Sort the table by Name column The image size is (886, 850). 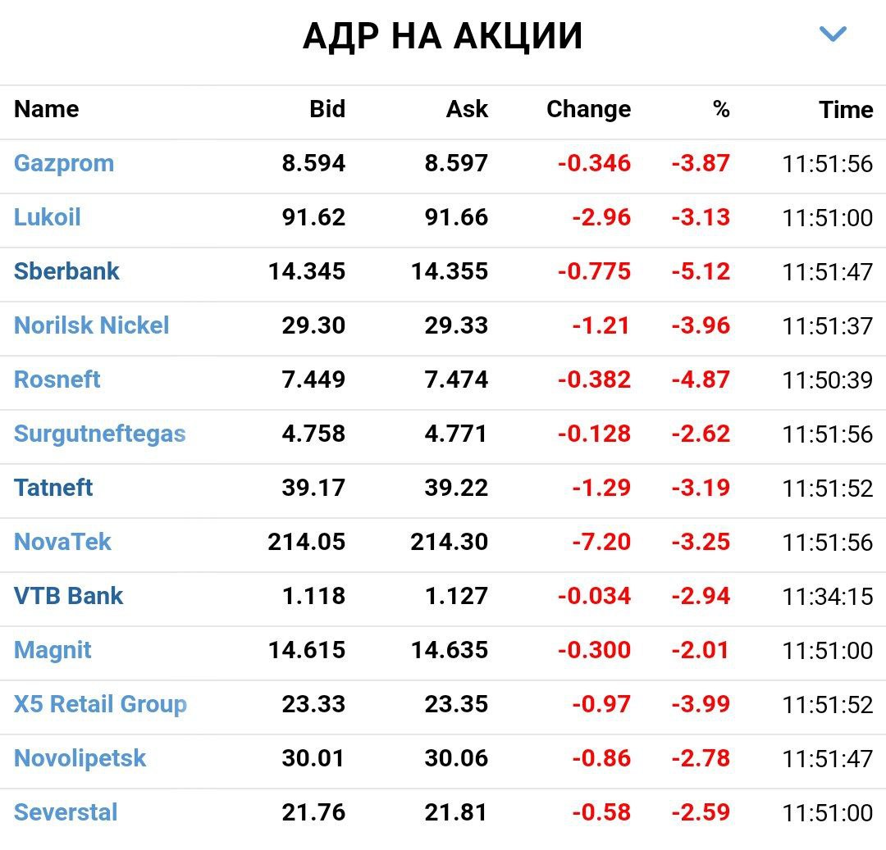click(46, 109)
